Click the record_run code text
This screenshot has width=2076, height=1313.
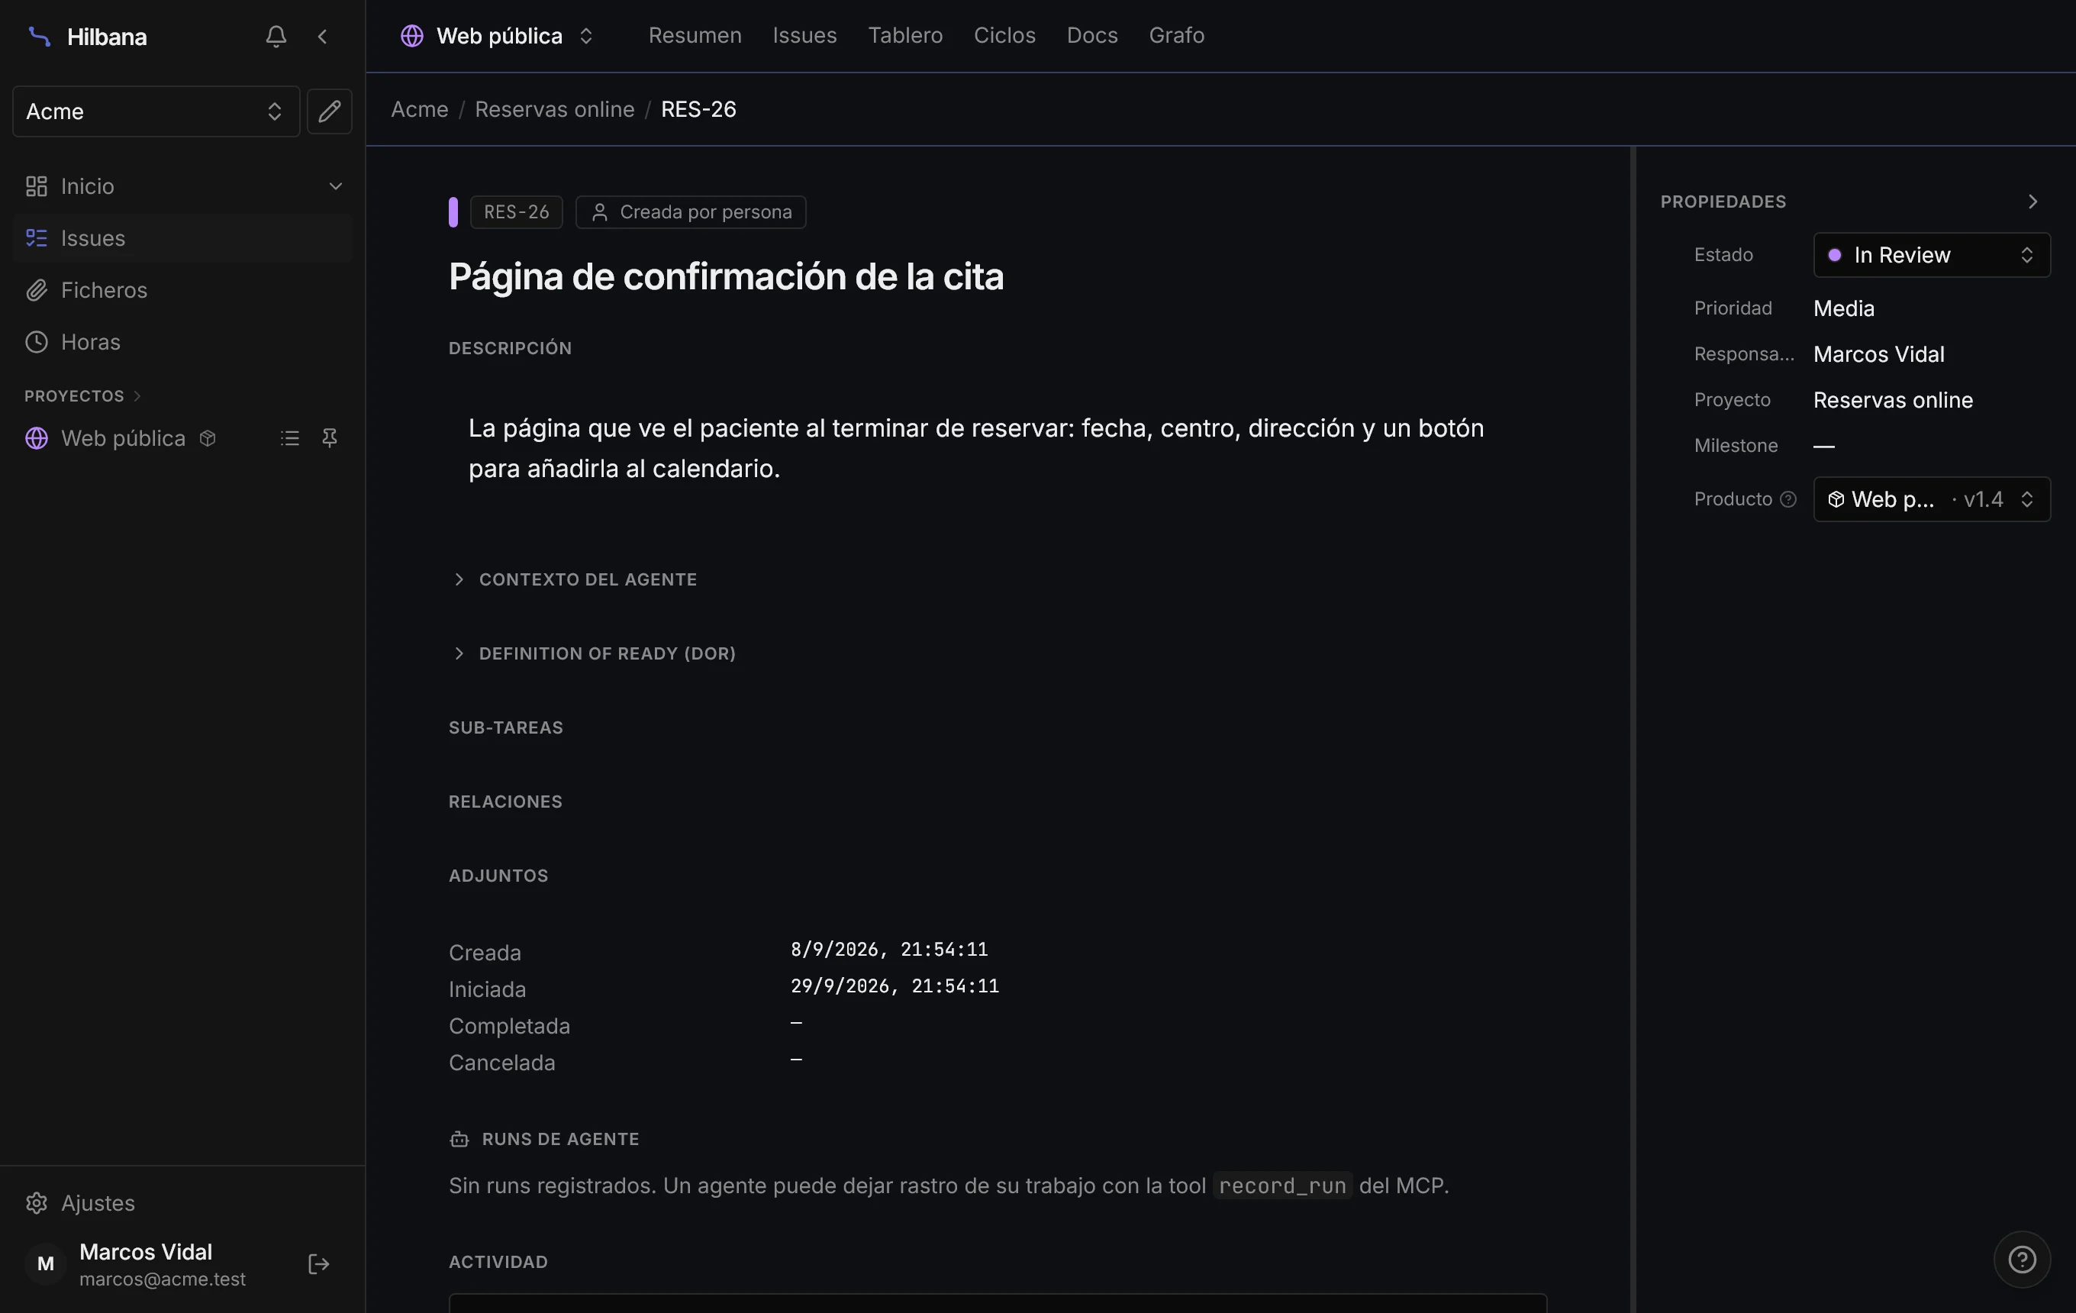[x=1282, y=1186]
